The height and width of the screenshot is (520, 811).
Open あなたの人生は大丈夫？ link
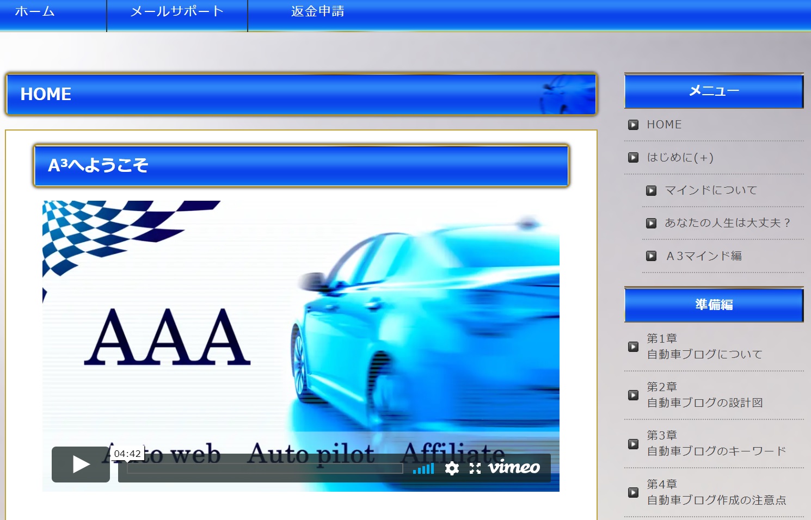pos(727,223)
